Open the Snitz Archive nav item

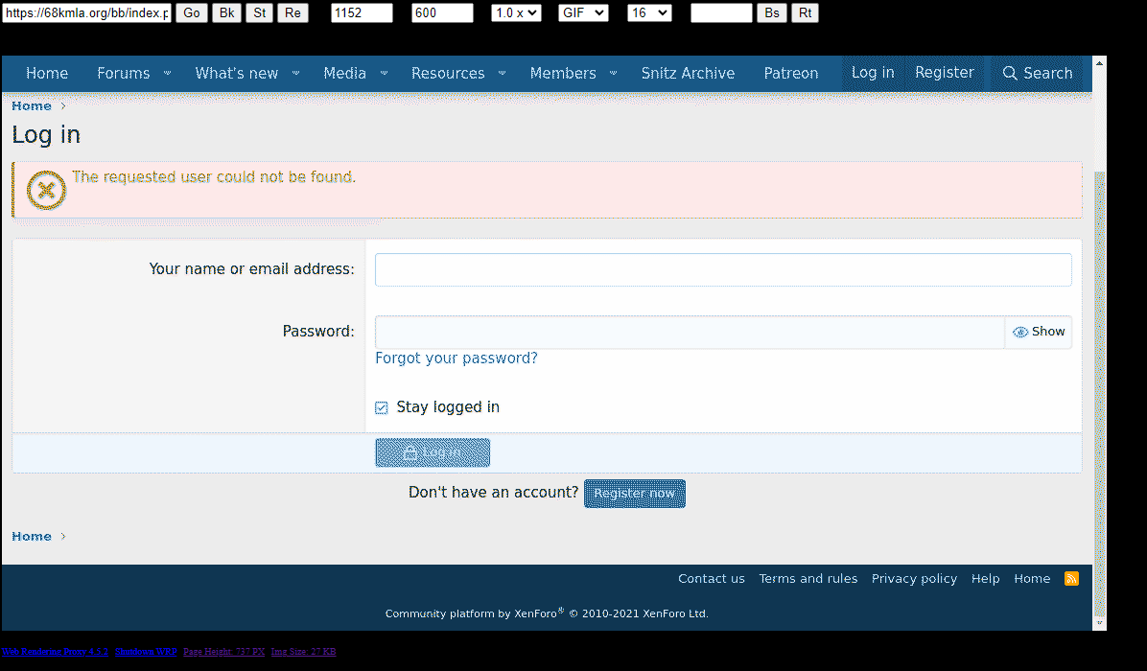(x=688, y=73)
